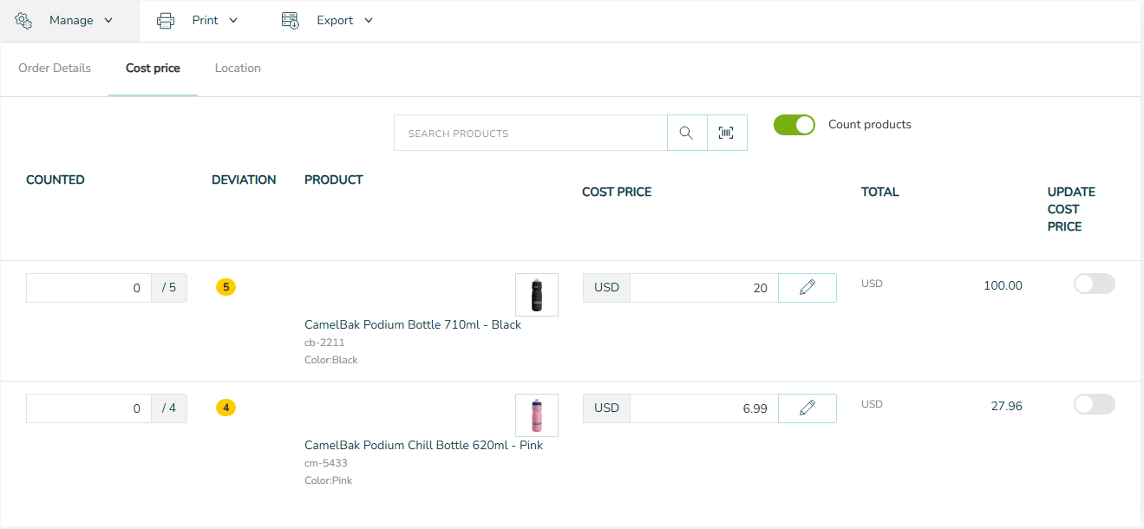The image size is (1144, 529).
Task: Switch to the Order Details tab
Action: click(x=55, y=68)
